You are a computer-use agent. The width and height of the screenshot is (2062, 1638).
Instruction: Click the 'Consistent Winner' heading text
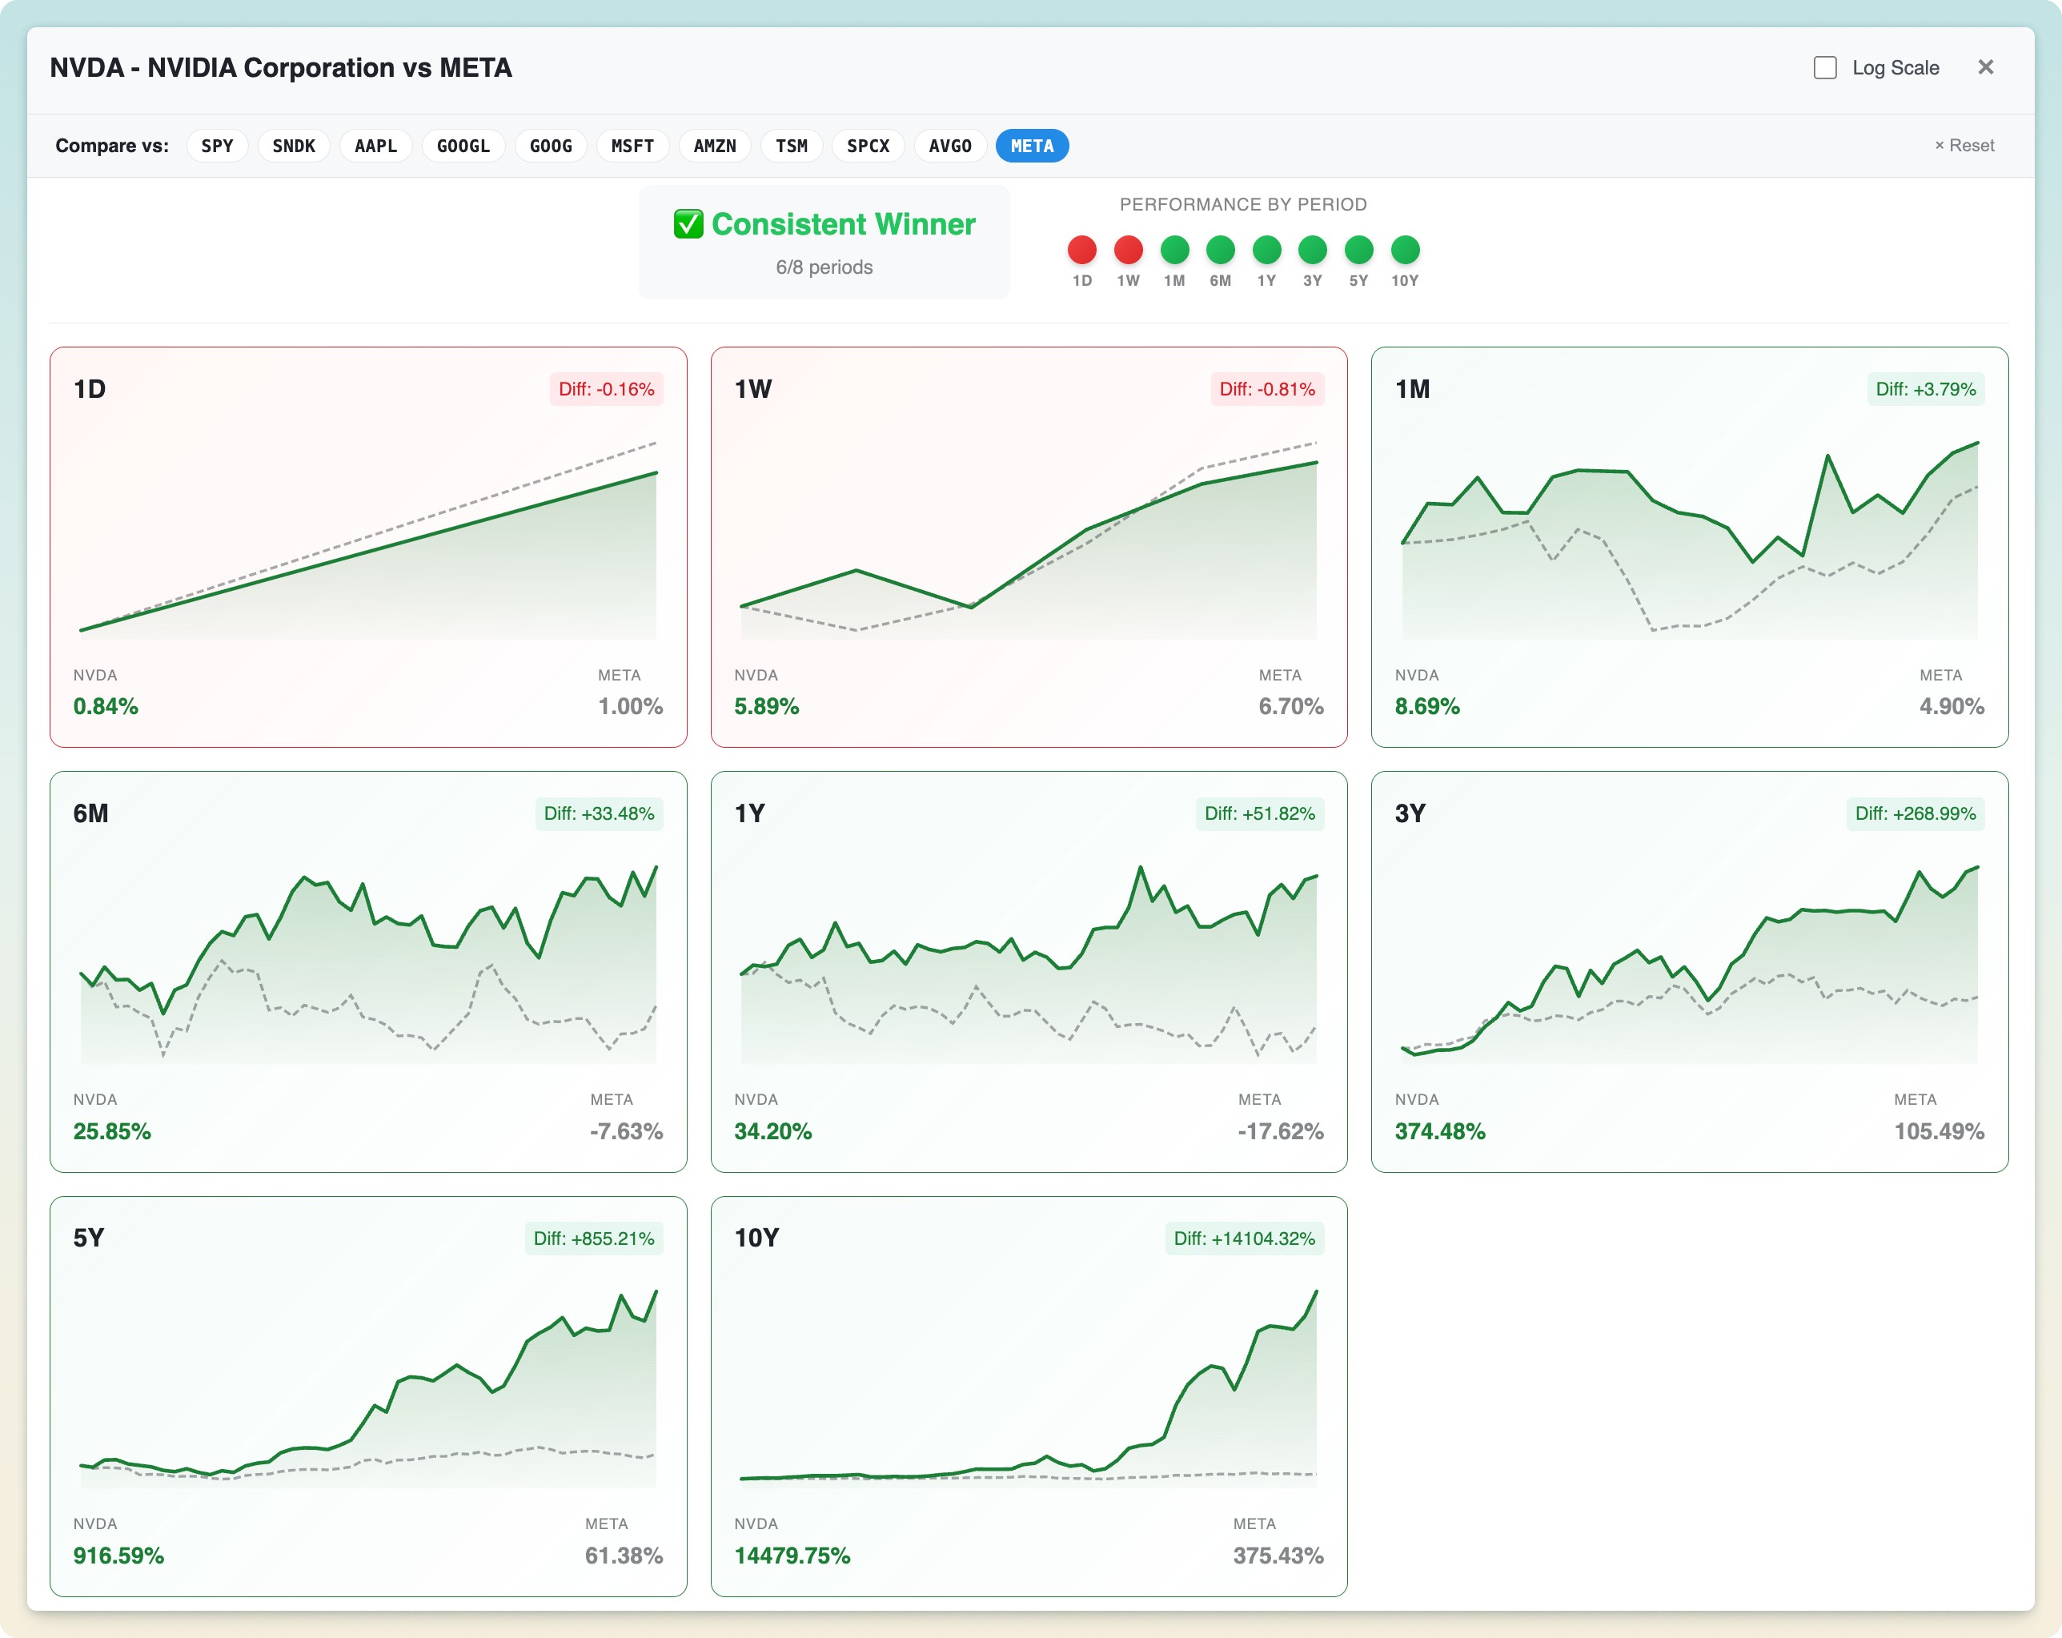pyautogui.click(x=844, y=224)
